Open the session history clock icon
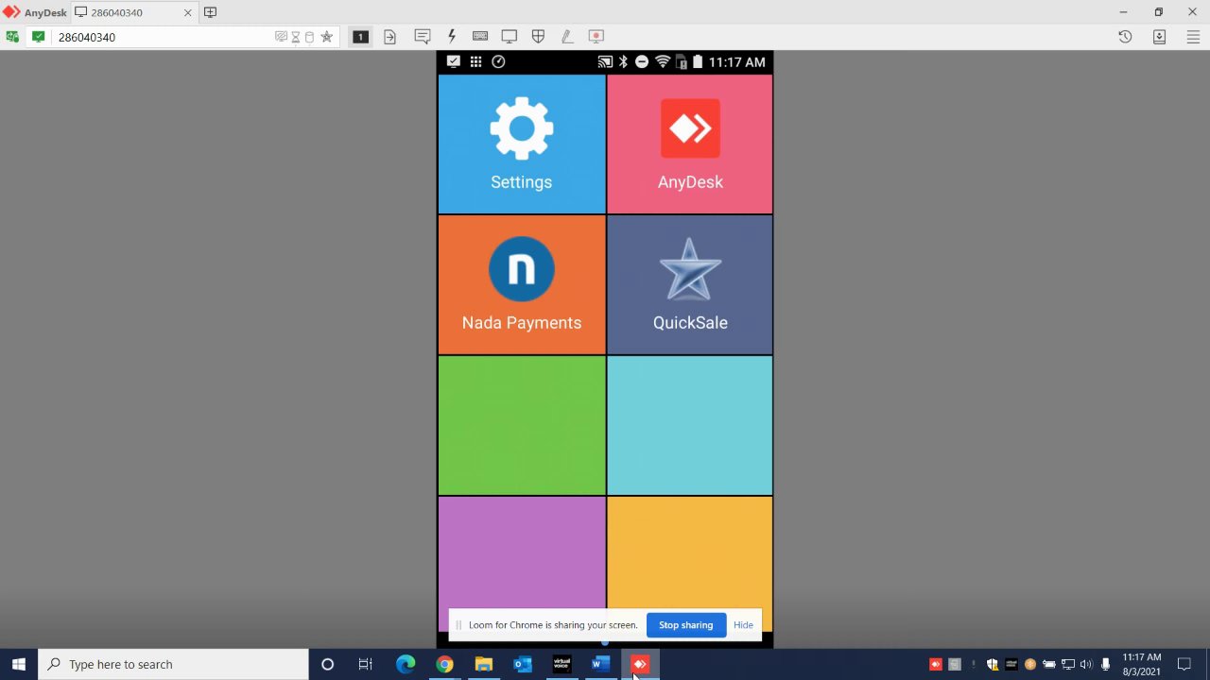 [1125, 37]
